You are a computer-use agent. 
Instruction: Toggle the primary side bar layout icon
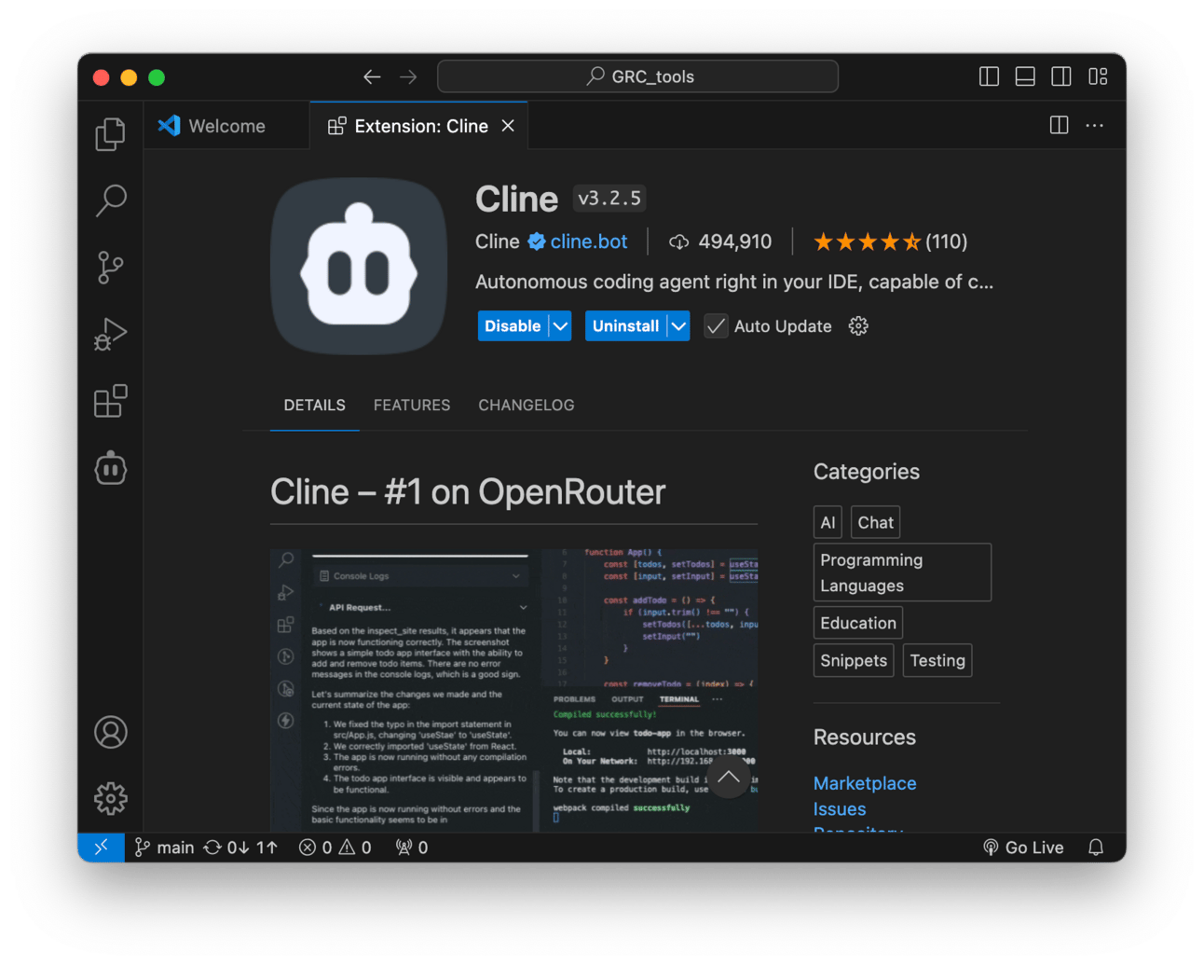tap(990, 76)
